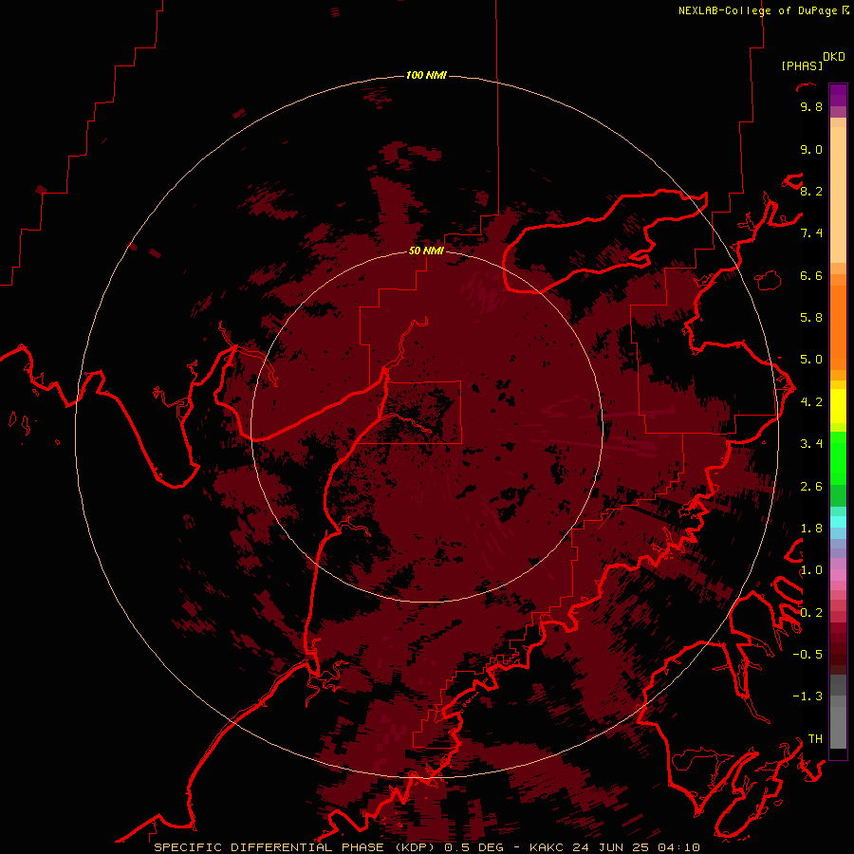Viewport: 854px width, 854px height.
Task: Click the 0.5 DEG elevation angle in the caption
Action: [475, 847]
